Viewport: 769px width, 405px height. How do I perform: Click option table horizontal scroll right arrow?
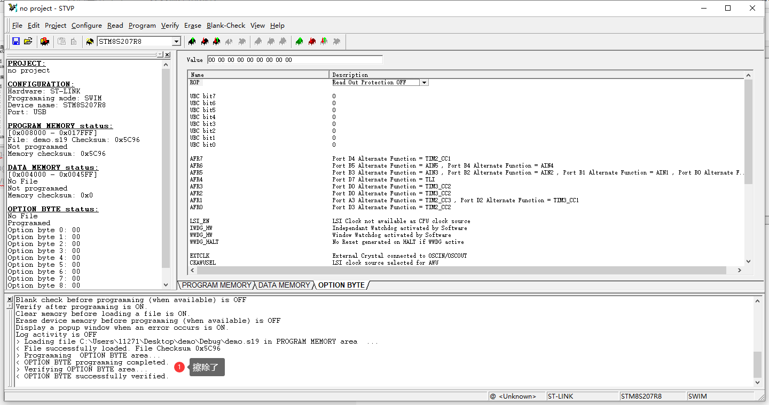point(740,271)
